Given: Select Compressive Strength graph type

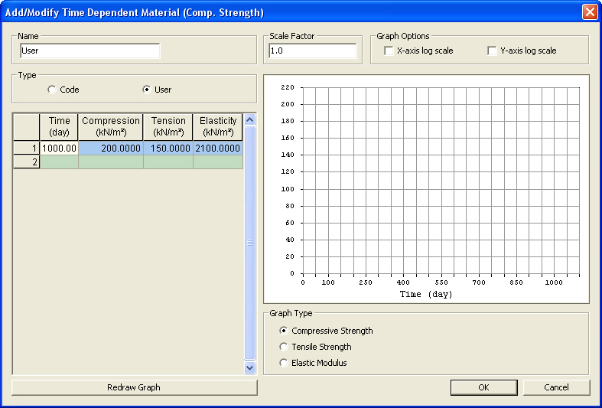Looking at the screenshot, I should (283, 331).
